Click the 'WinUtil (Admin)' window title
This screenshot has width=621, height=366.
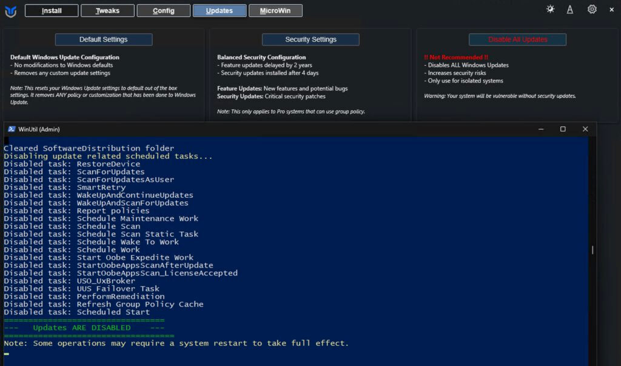39,129
